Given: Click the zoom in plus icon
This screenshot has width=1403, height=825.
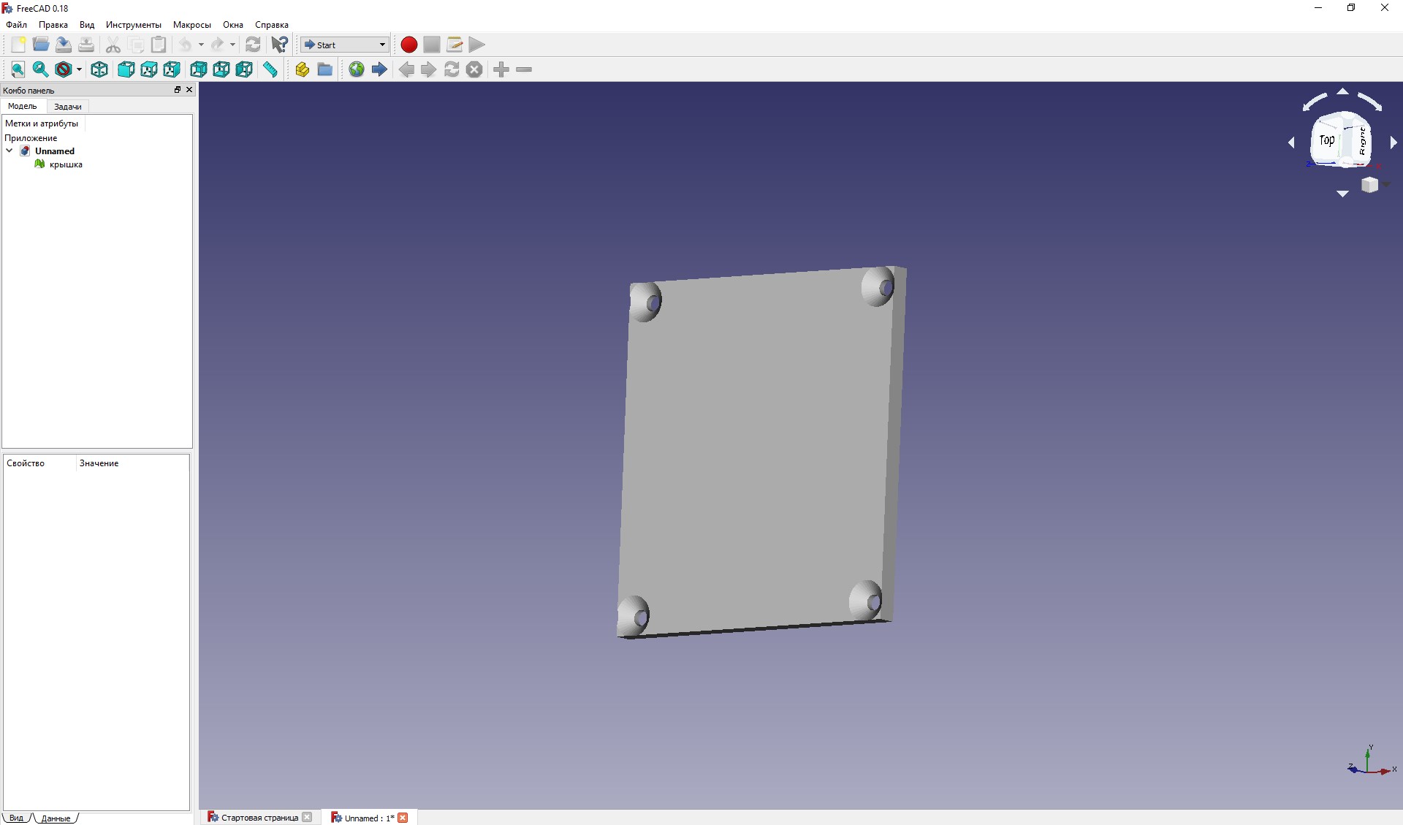Looking at the screenshot, I should coord(501,69).
